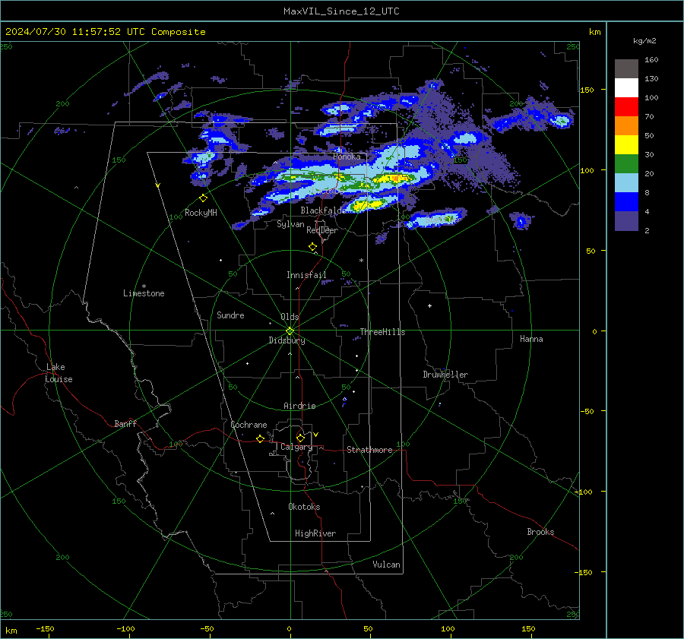Click the RedDeer town label
This screenshot has height=639, width=684.
pos(322,230)
